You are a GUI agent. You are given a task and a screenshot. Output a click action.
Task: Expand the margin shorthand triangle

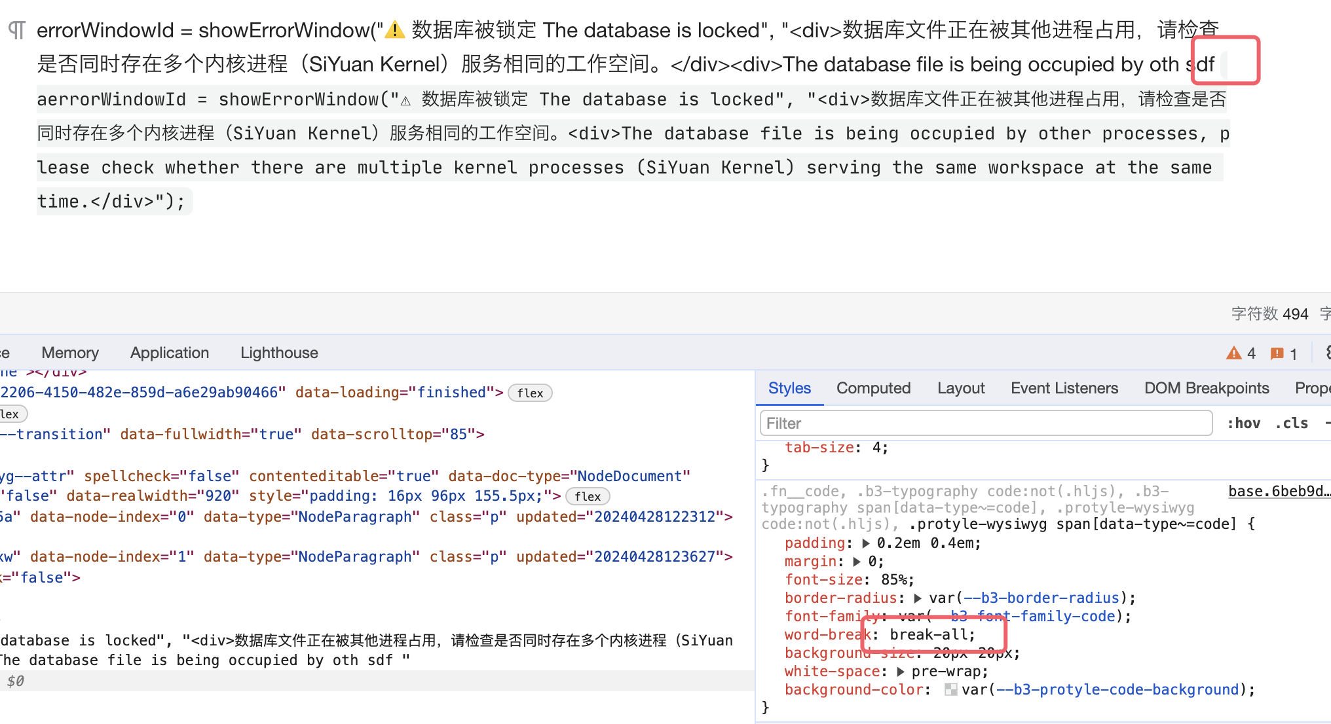(x=857, y=562)
